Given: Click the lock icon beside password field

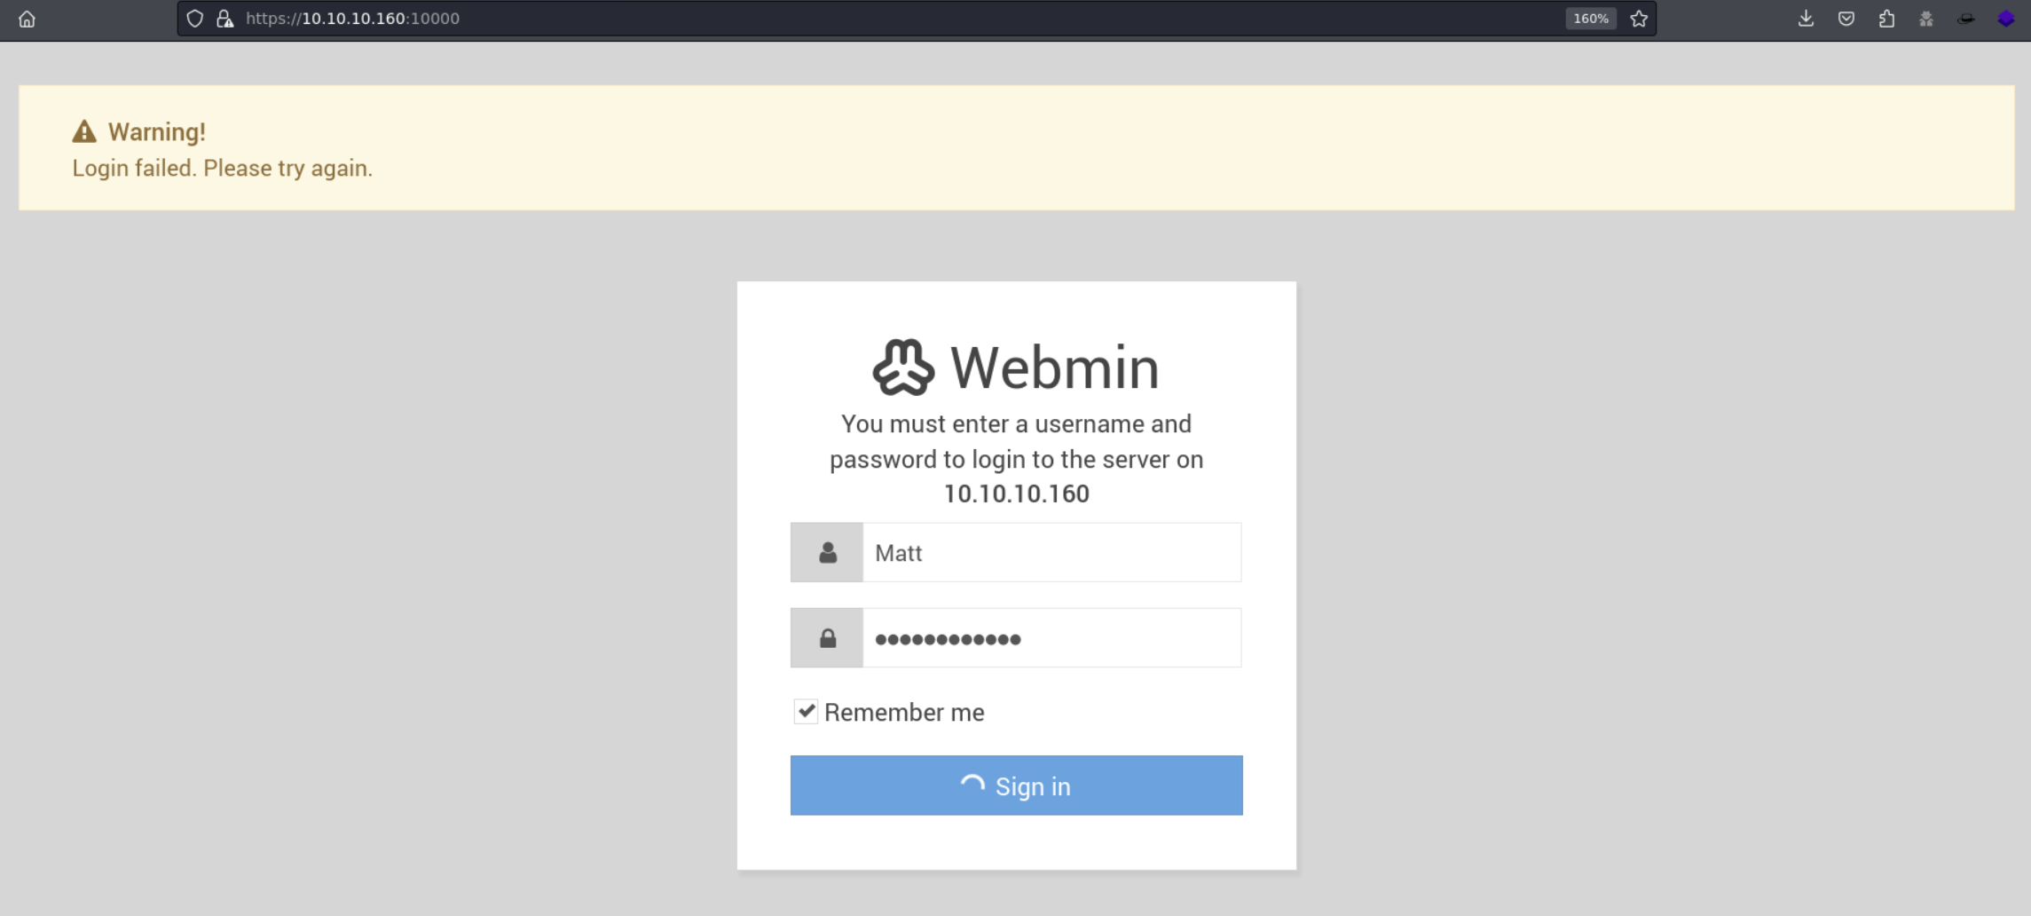Looking at the screenshot, I should (x=827, y=637).
